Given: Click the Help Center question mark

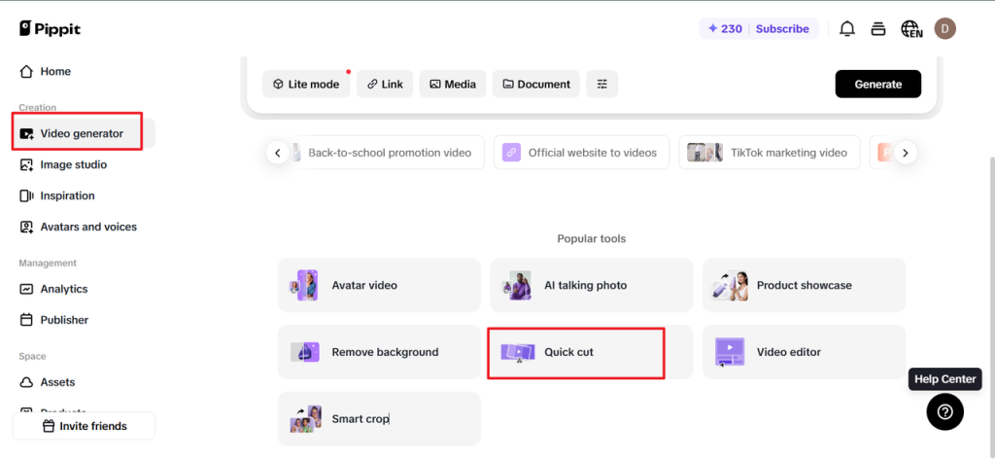Looking at the screenshot, I should pos(944,412).
